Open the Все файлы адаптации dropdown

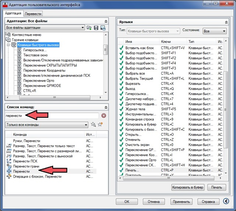coord(83,28)
